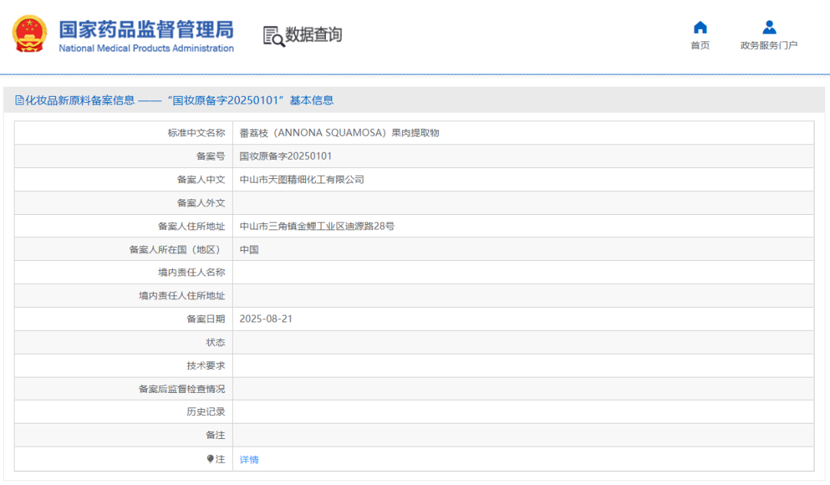Select the 中山市天图精细化工有限公司 company name
The image size is (830, 485).
[302, 180]
